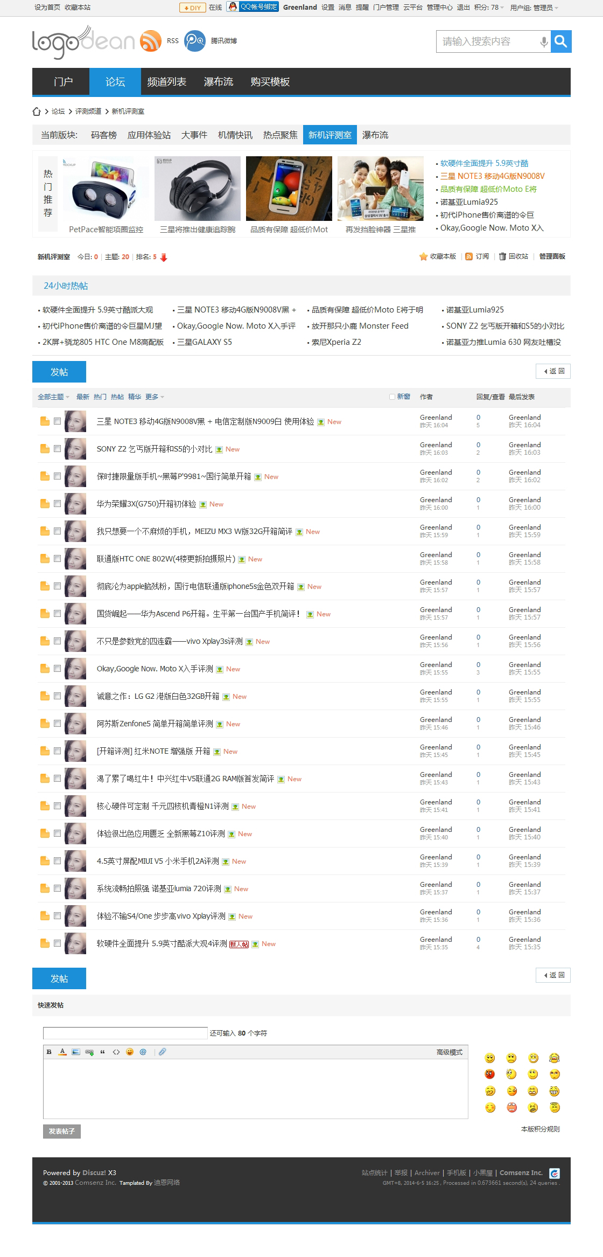The width and height of the screenshot is (603, 1257).
Task: Click the top 返回 back button
Action: pyautogui.click(x=553, y=371)
